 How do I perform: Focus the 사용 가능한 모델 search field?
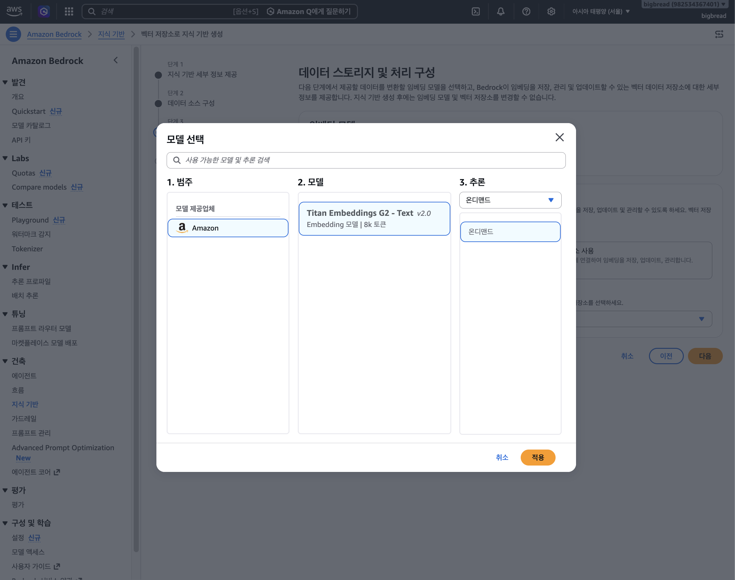point(366,160)
